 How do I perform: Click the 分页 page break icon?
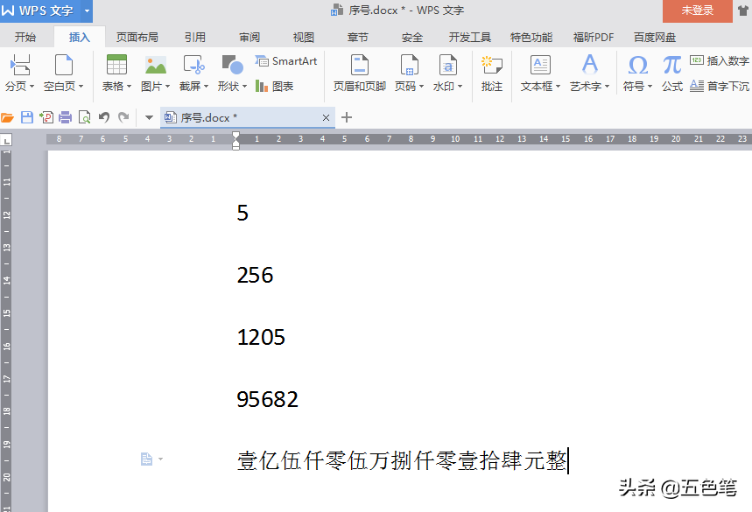20,65
